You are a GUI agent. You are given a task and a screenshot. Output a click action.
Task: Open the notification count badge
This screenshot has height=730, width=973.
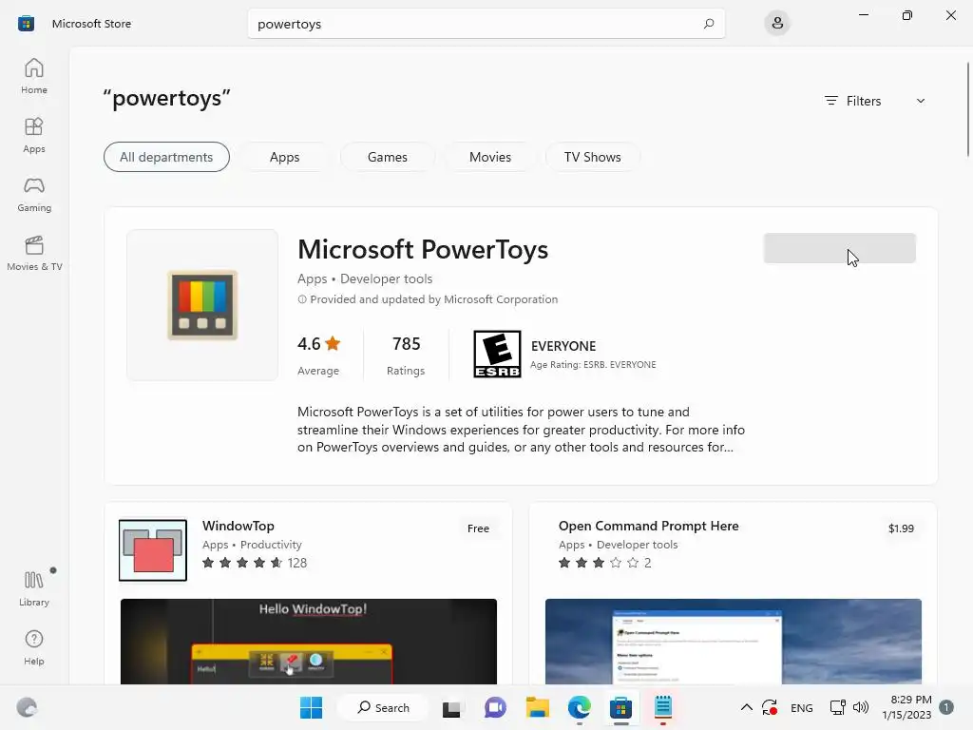(x=946, y=707)
